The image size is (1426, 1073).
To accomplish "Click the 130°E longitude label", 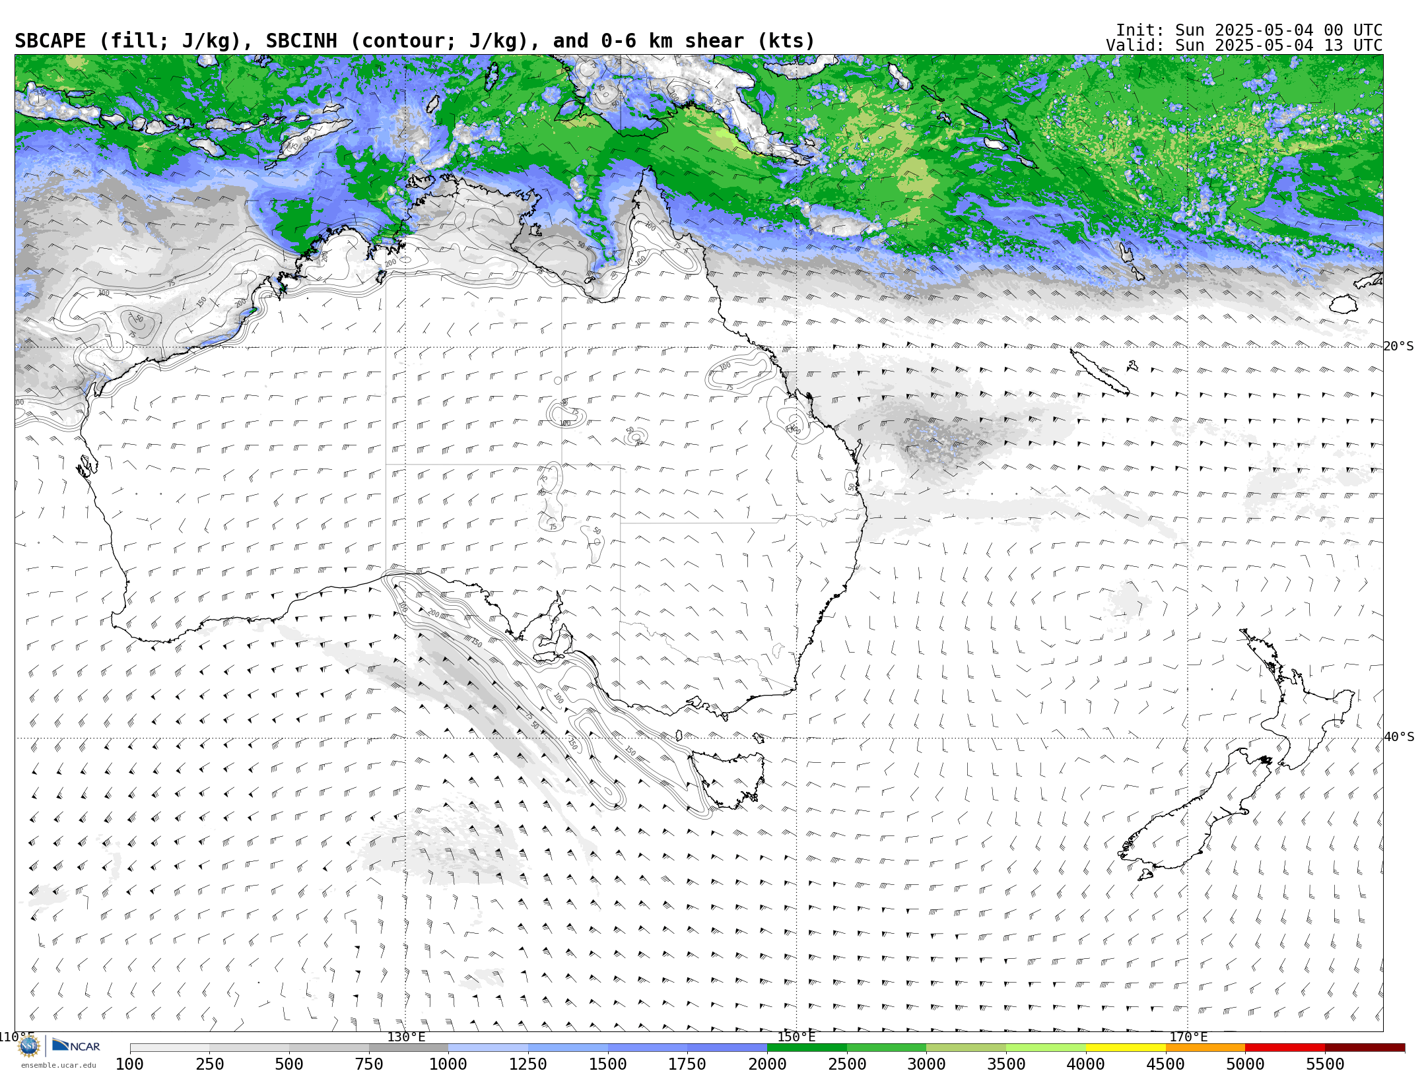I will click(406, 1037).
